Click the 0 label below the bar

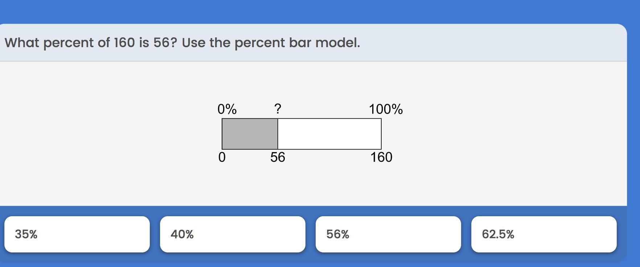(x=222, y=157)
